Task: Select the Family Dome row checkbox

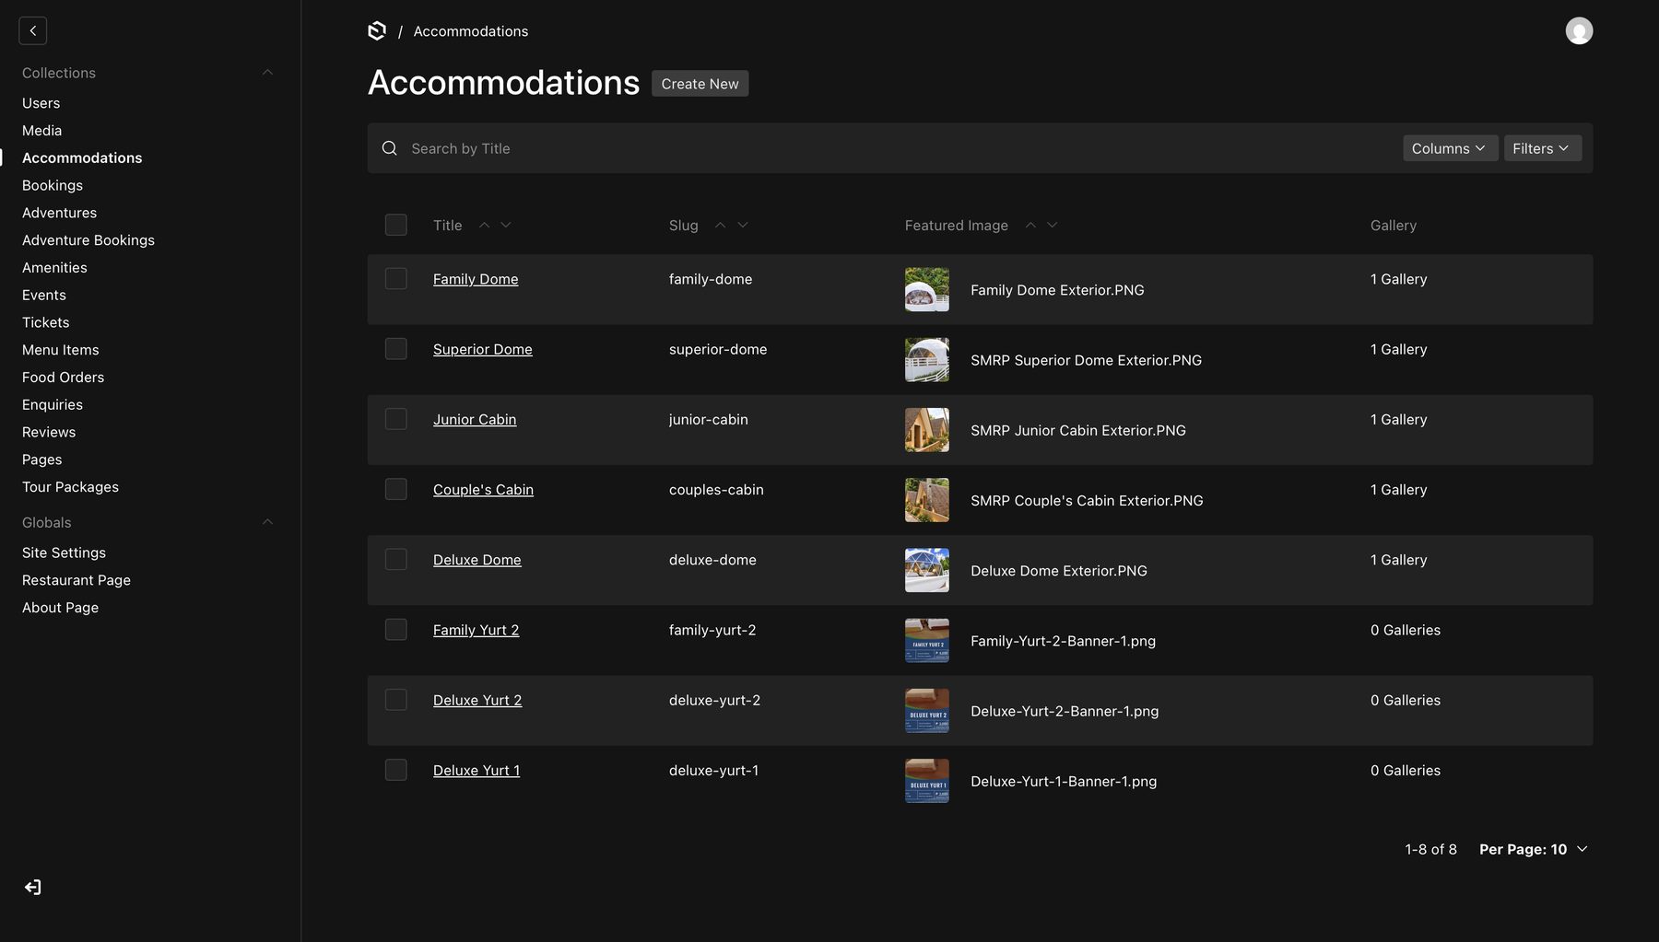Action: tap(396, 278)
